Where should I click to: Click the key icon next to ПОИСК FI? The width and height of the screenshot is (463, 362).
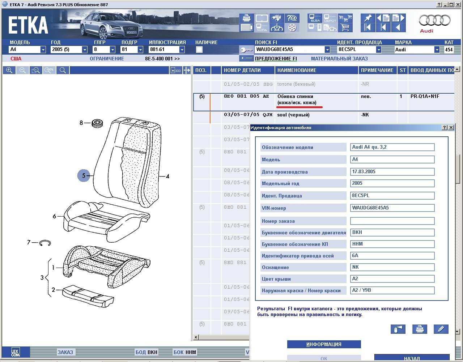pyautogui.click(x=246, y=50)
